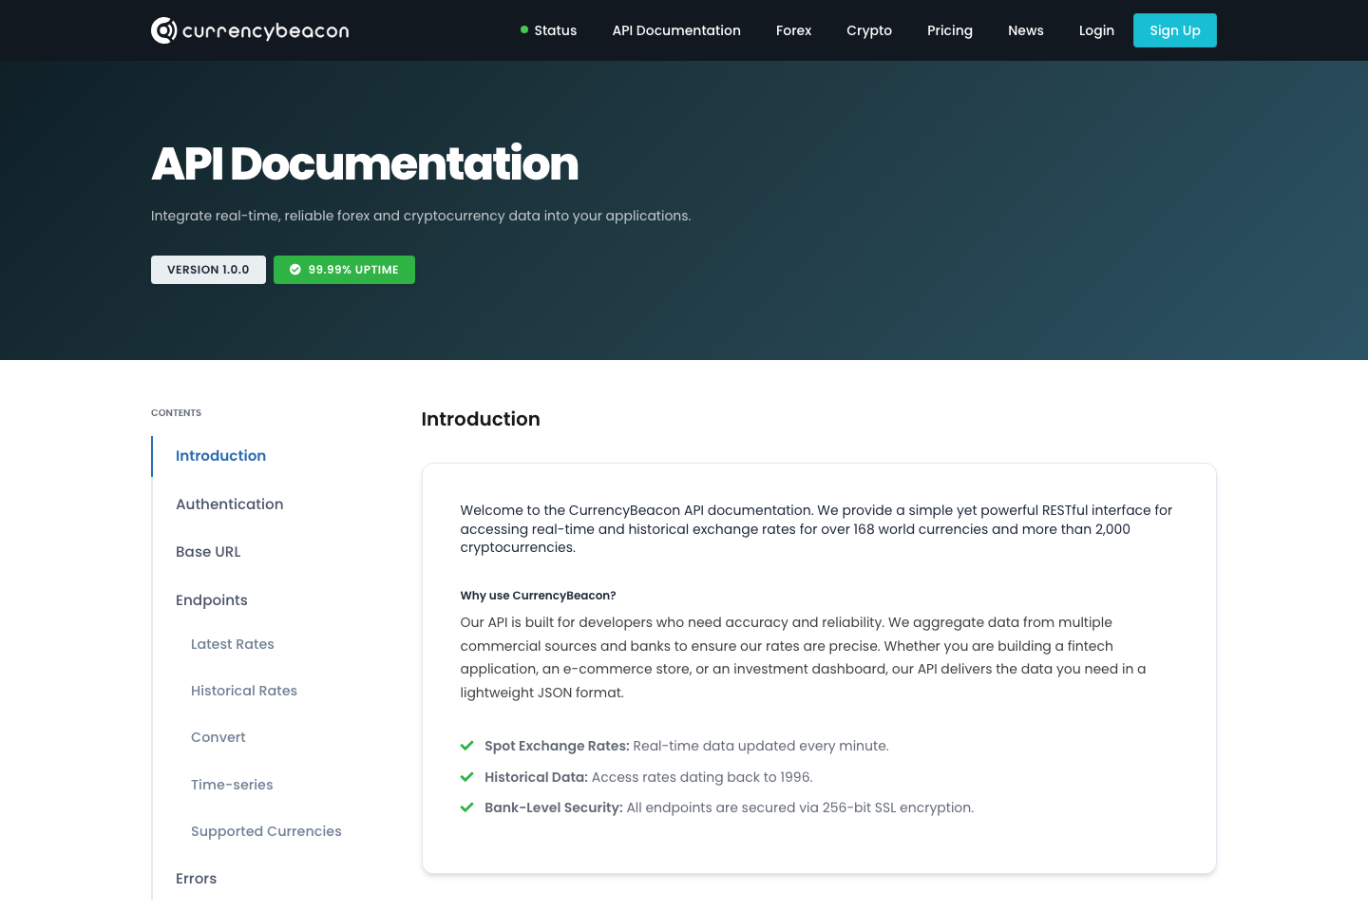Select API Documentation in the navigation bar

(x=676, y=29)
